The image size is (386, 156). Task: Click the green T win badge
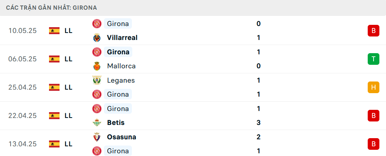pos(374,59)
